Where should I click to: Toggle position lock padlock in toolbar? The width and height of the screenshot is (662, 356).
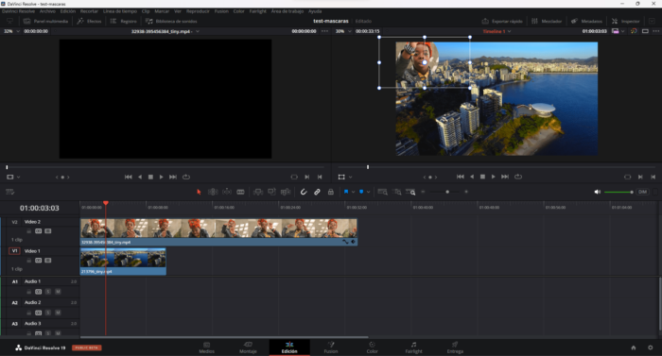click(331, 192)
